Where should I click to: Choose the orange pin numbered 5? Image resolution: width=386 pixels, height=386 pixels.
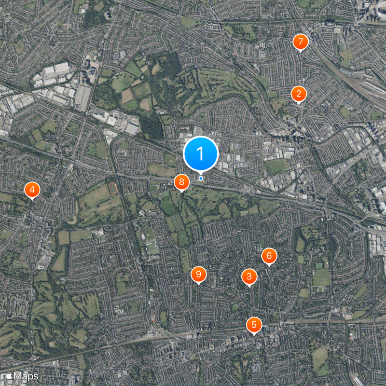pos(254,325)
